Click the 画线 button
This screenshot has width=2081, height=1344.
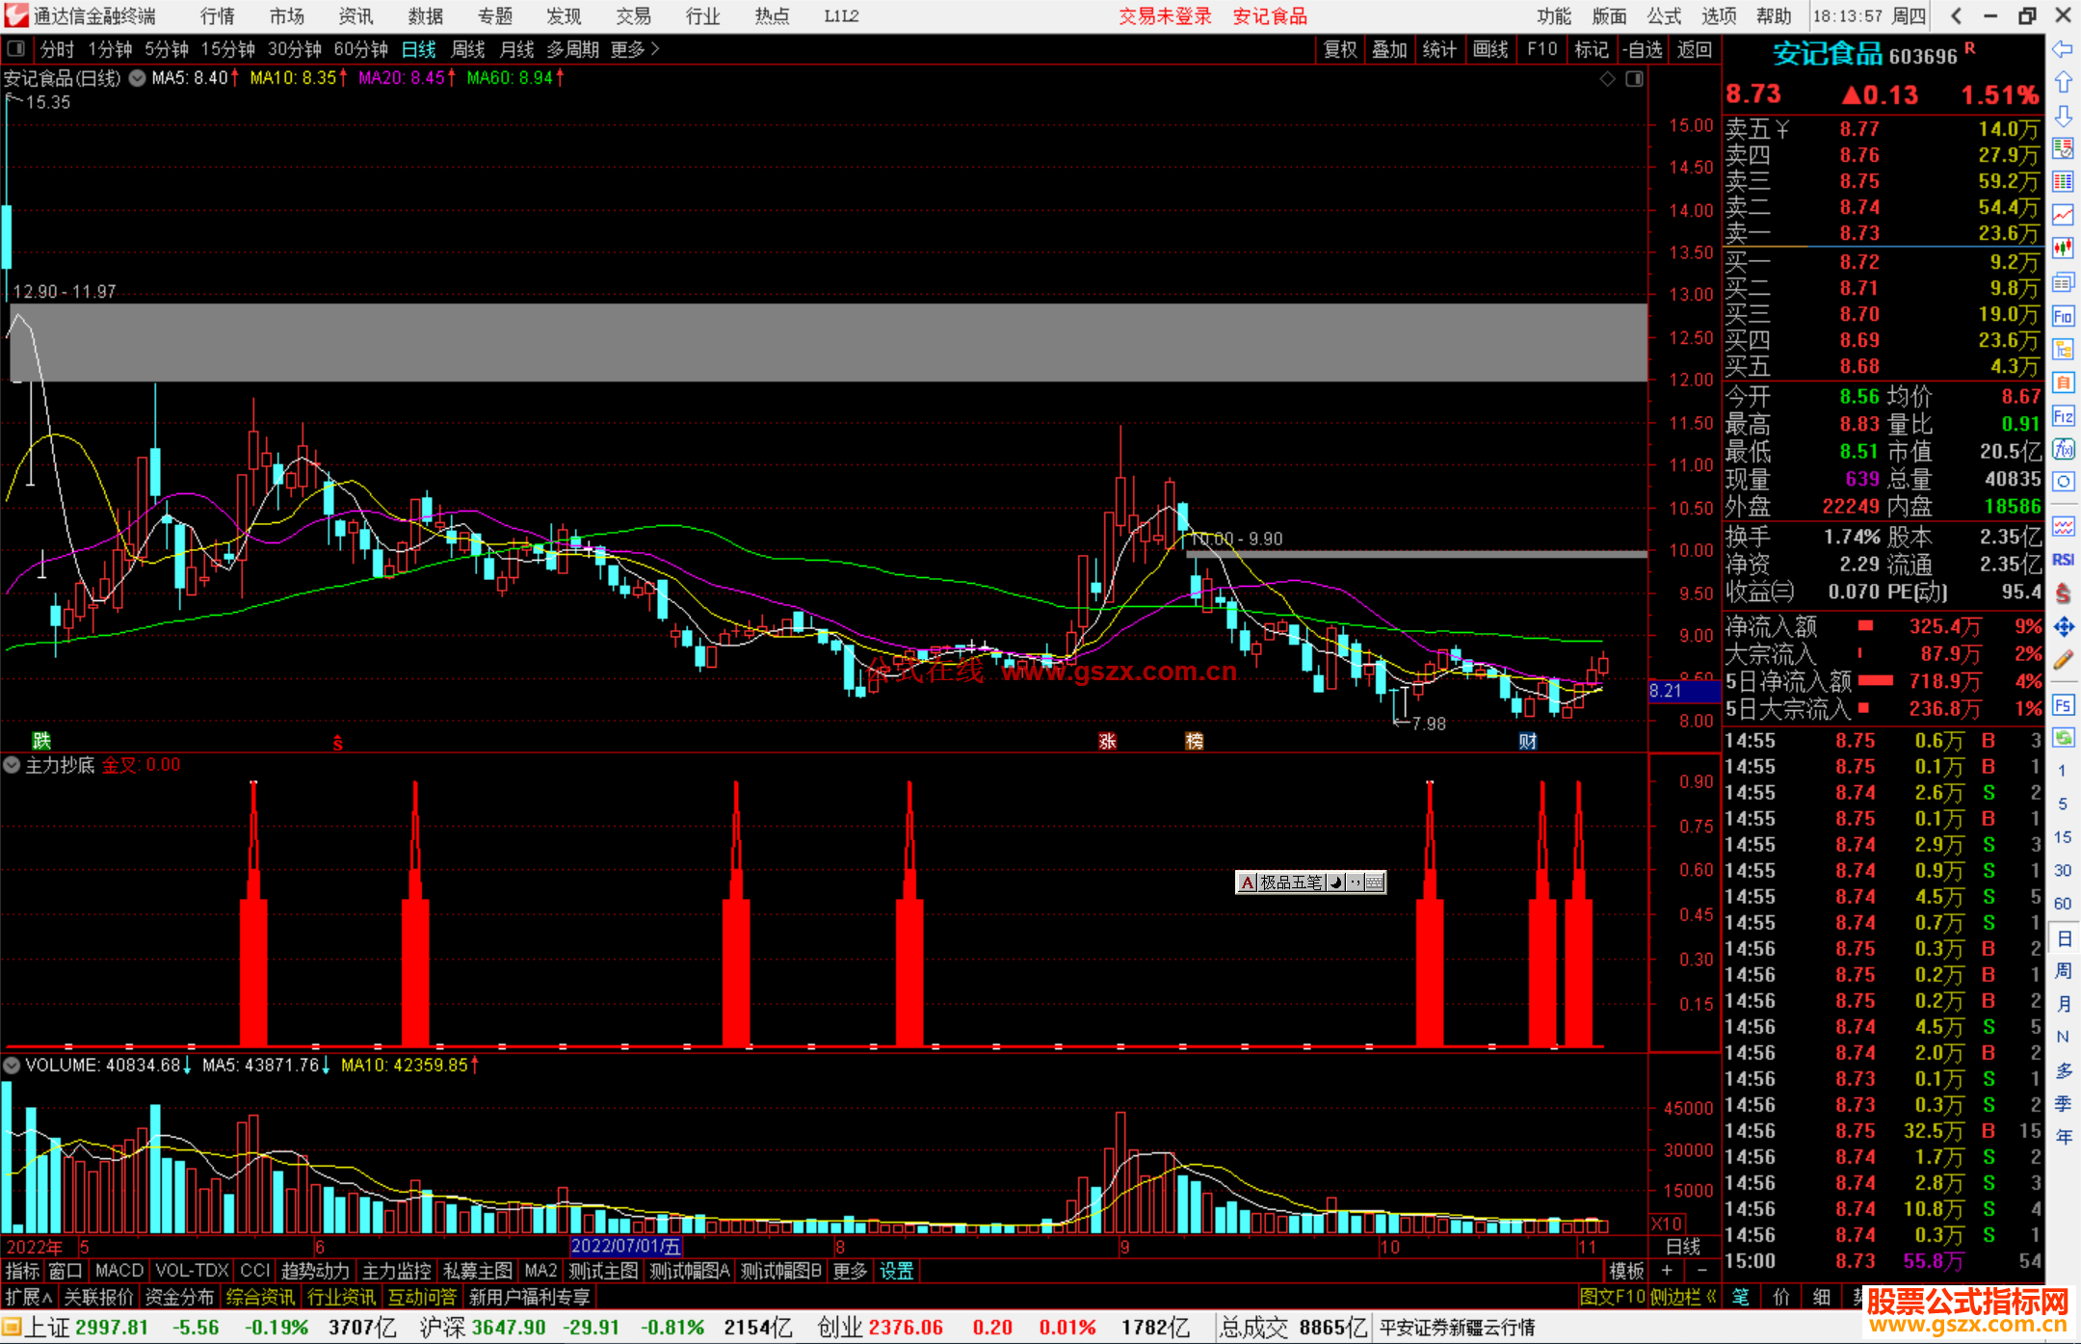pos(1490,49)
